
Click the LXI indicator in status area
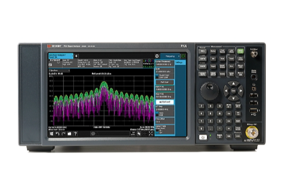pyautogui.click(x=50, y=65)
